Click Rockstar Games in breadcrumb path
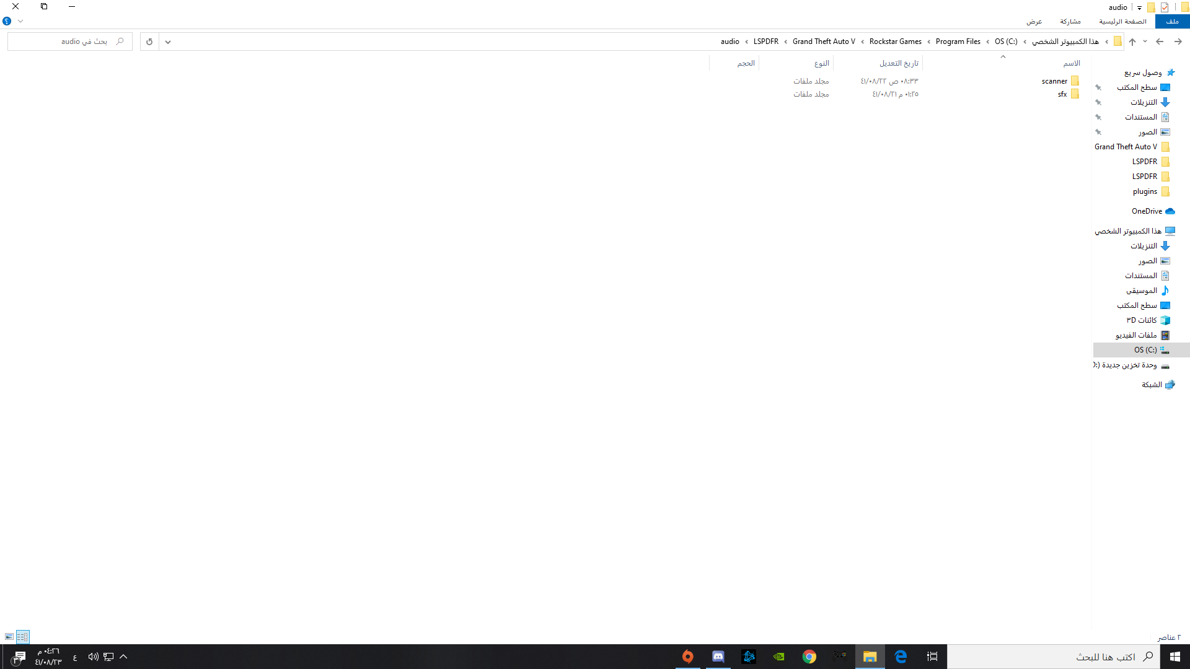1190x669 pixels. pyautogui.click(x=895, y=42)
